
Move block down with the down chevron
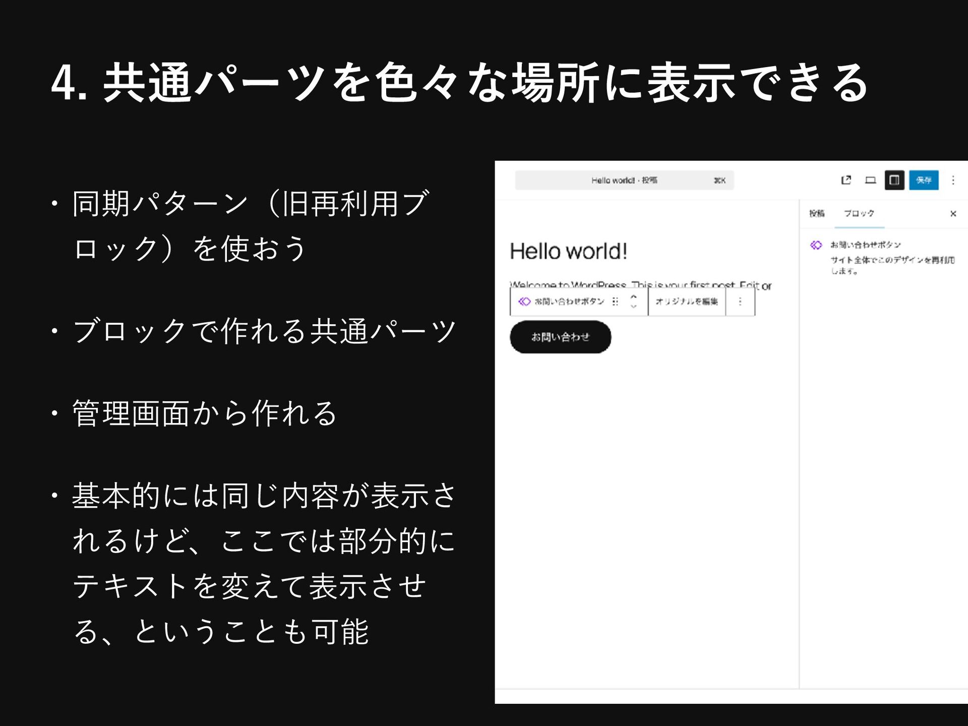(634, 307)
